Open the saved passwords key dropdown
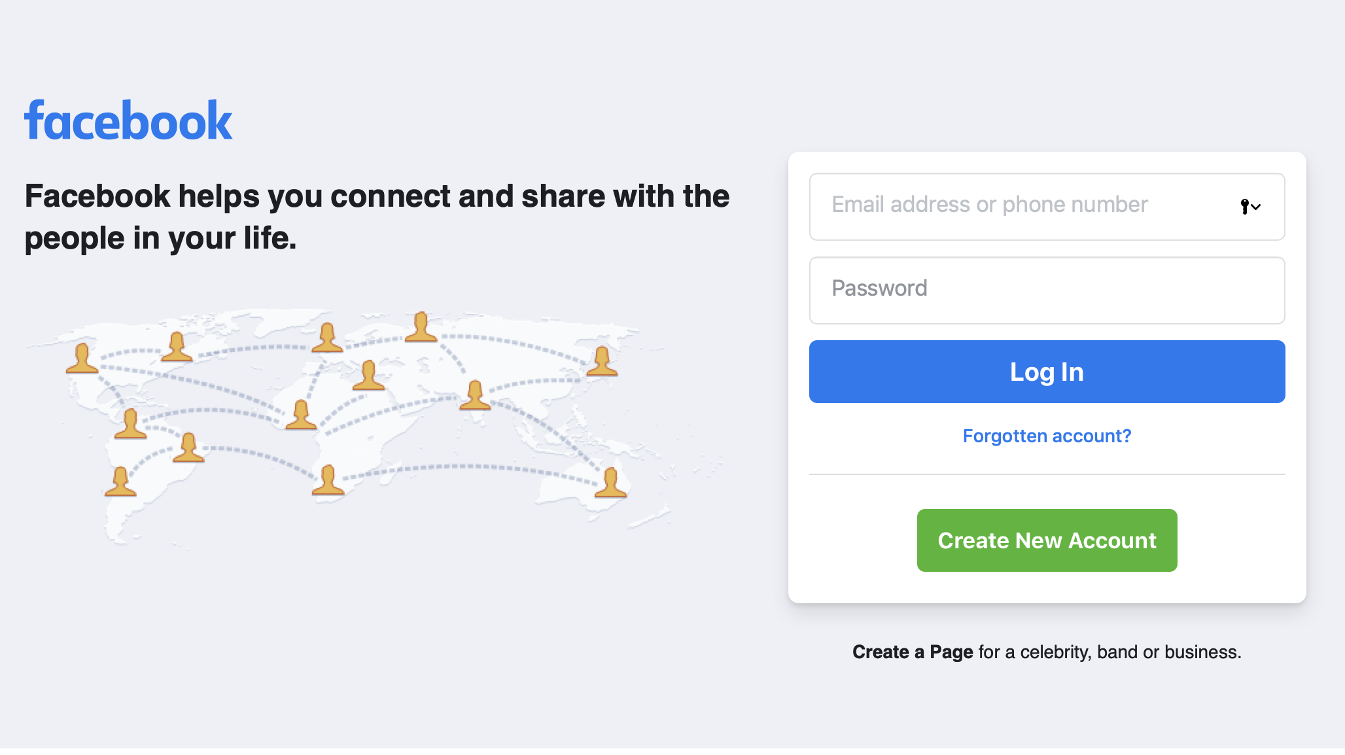The image size is (1345, 755). click(x=1250, y=207)
